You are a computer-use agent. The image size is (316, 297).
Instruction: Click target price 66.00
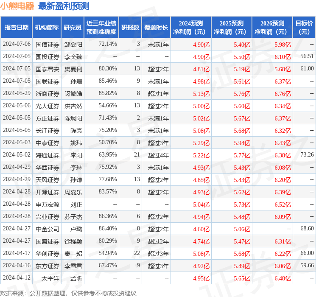307,253
